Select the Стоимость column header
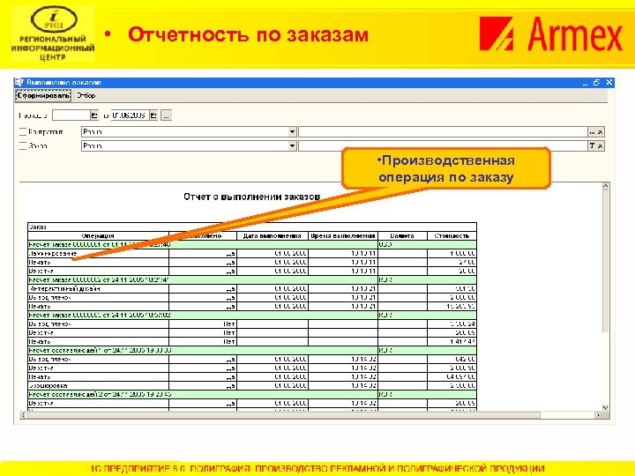635x476 pixels. pyautogui.click(x=452, y=235)
